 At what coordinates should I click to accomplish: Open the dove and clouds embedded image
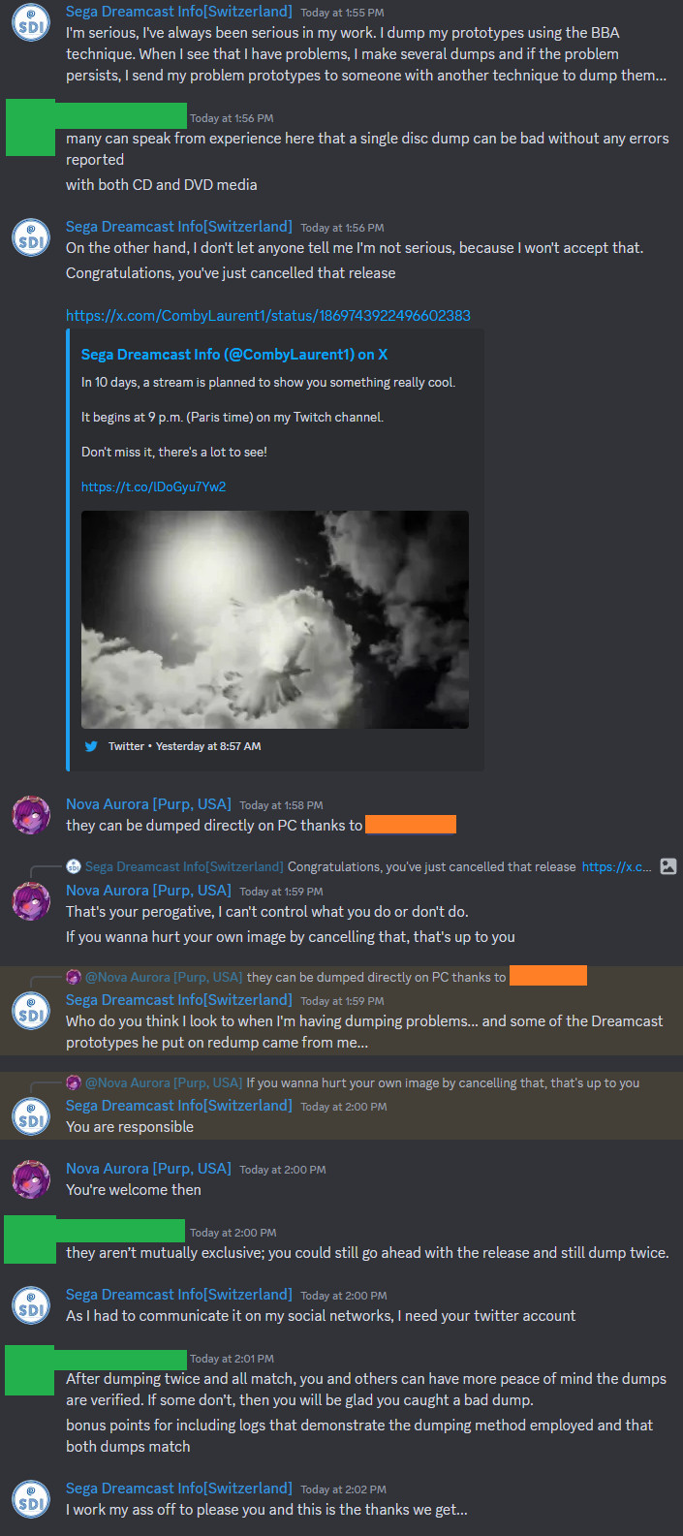pos(275,619)
